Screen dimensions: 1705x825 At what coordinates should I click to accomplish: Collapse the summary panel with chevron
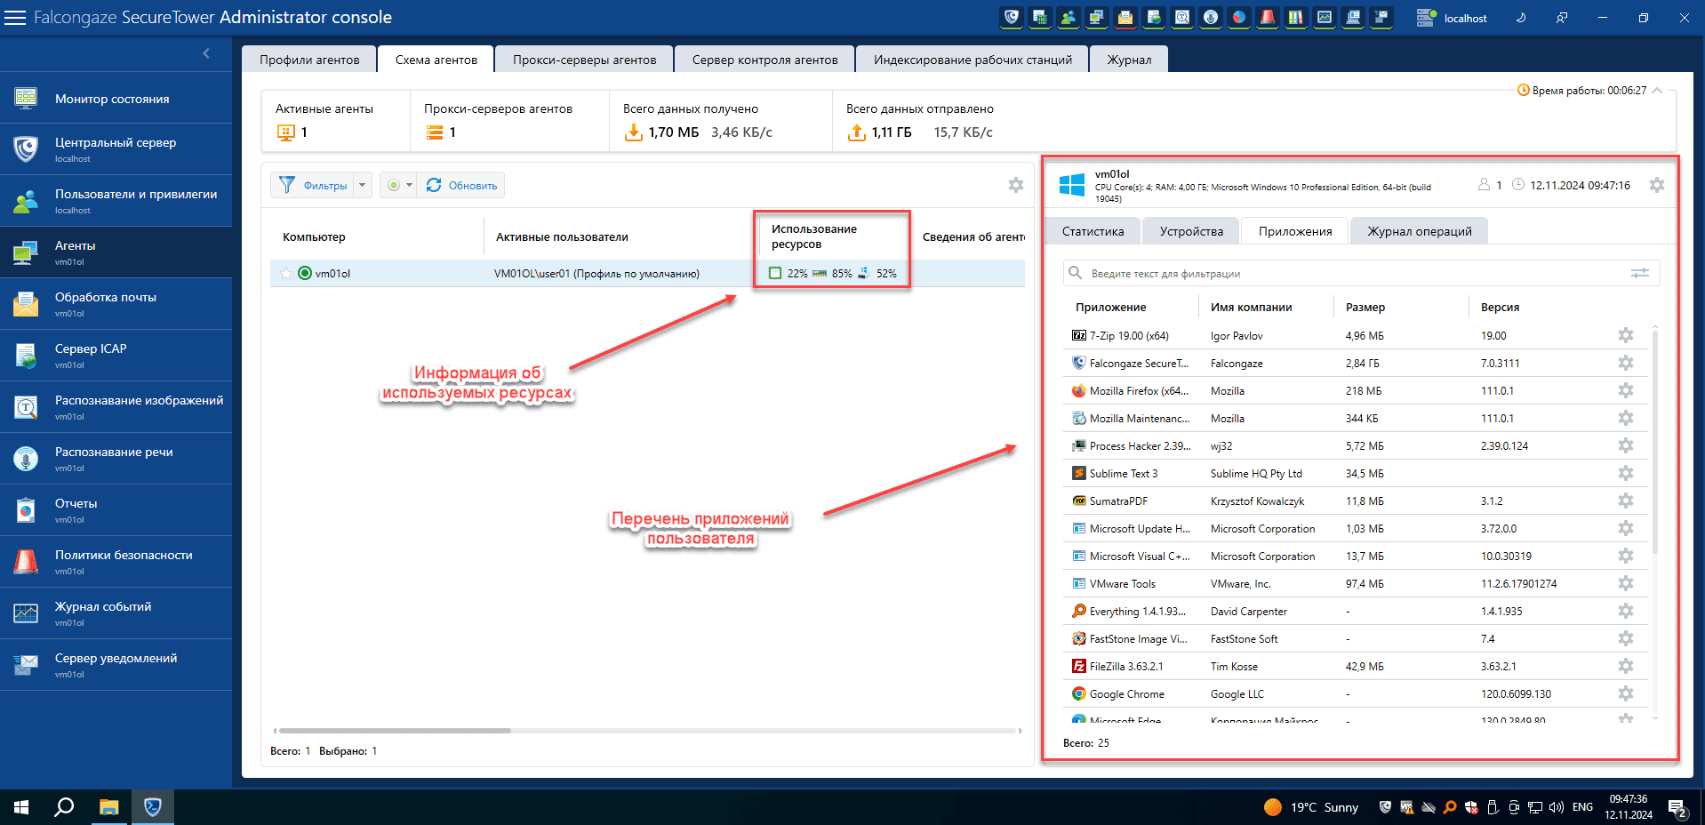(1658, 91)
